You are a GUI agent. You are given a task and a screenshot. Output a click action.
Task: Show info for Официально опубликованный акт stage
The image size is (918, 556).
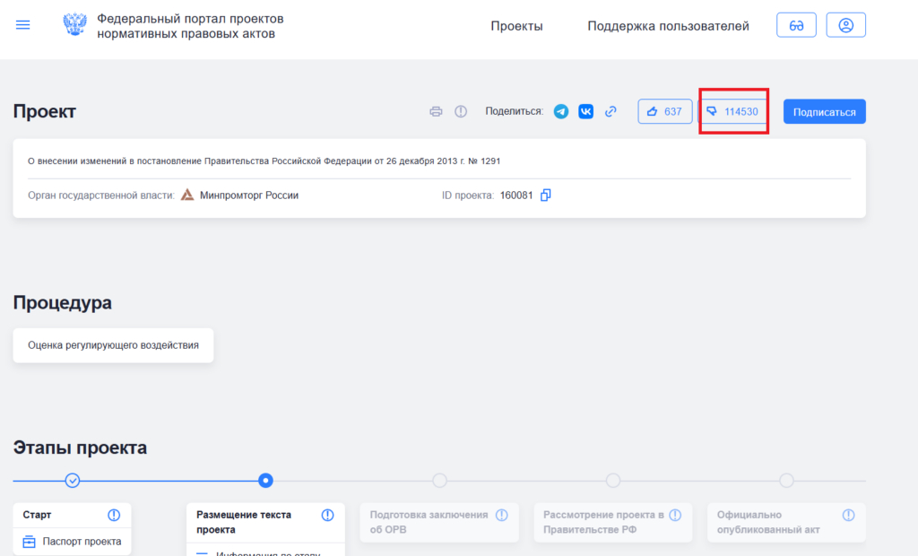coord(849,515)
